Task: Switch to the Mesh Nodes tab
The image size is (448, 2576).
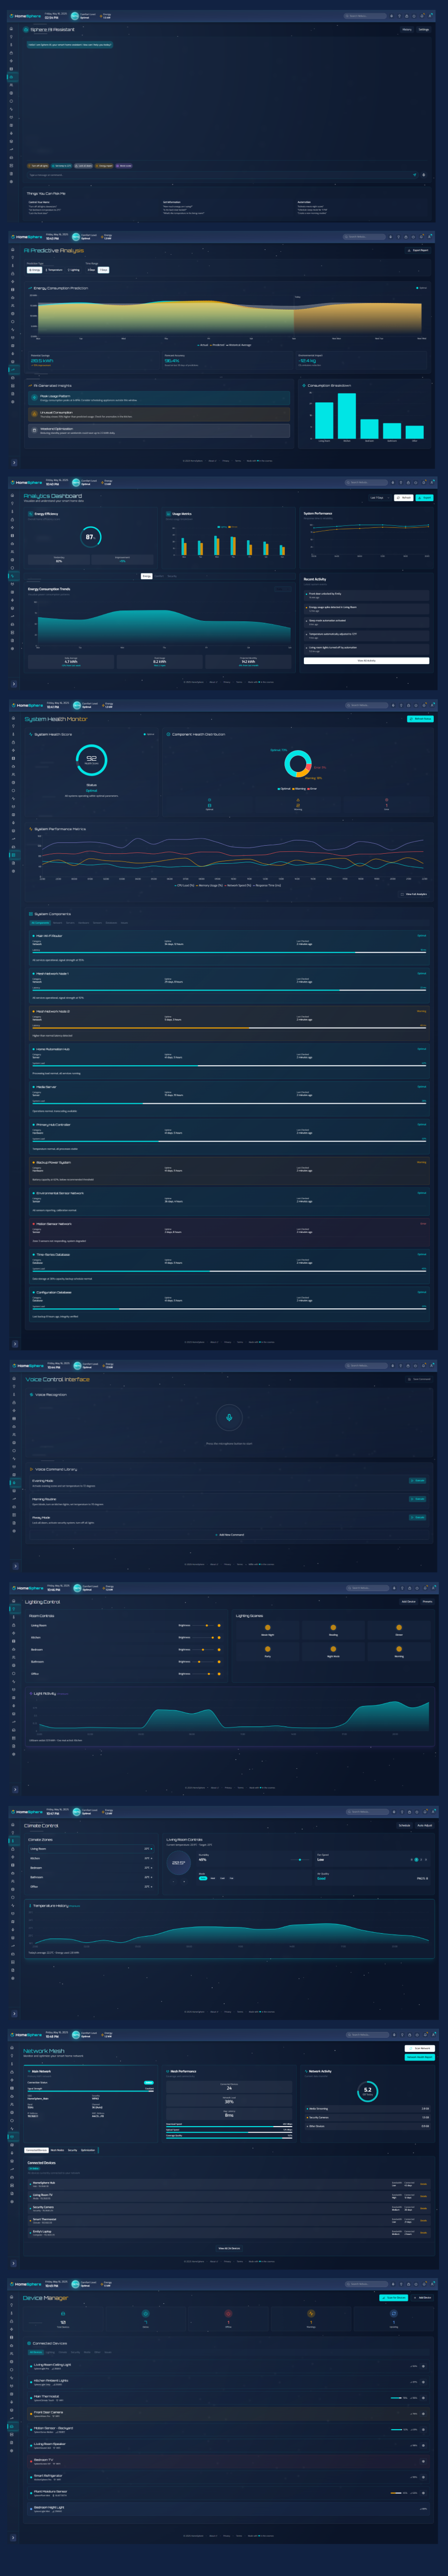Action: pos(58,2150)
